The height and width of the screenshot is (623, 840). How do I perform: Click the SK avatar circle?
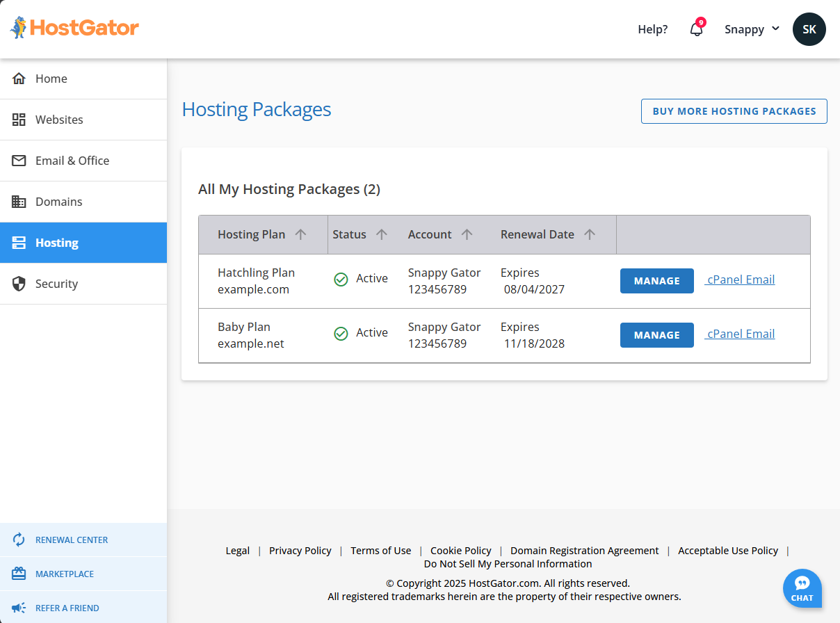[x=809, y=29]
